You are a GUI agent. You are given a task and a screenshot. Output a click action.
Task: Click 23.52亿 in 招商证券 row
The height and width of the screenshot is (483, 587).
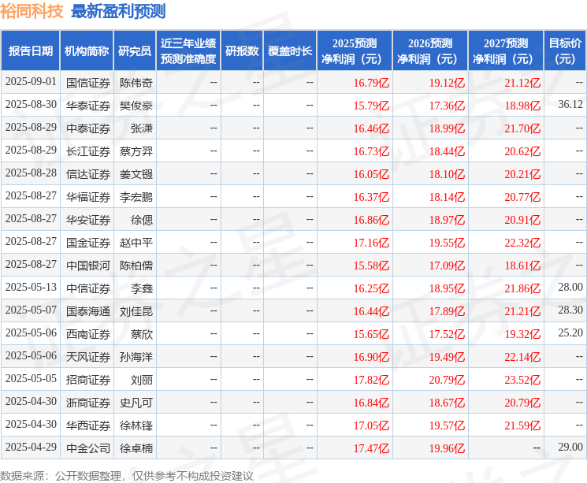(x=522, y=379)
